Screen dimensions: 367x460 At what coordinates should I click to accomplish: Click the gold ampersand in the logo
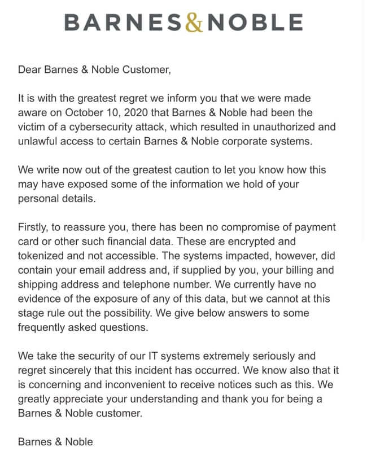tap(194, 22)
